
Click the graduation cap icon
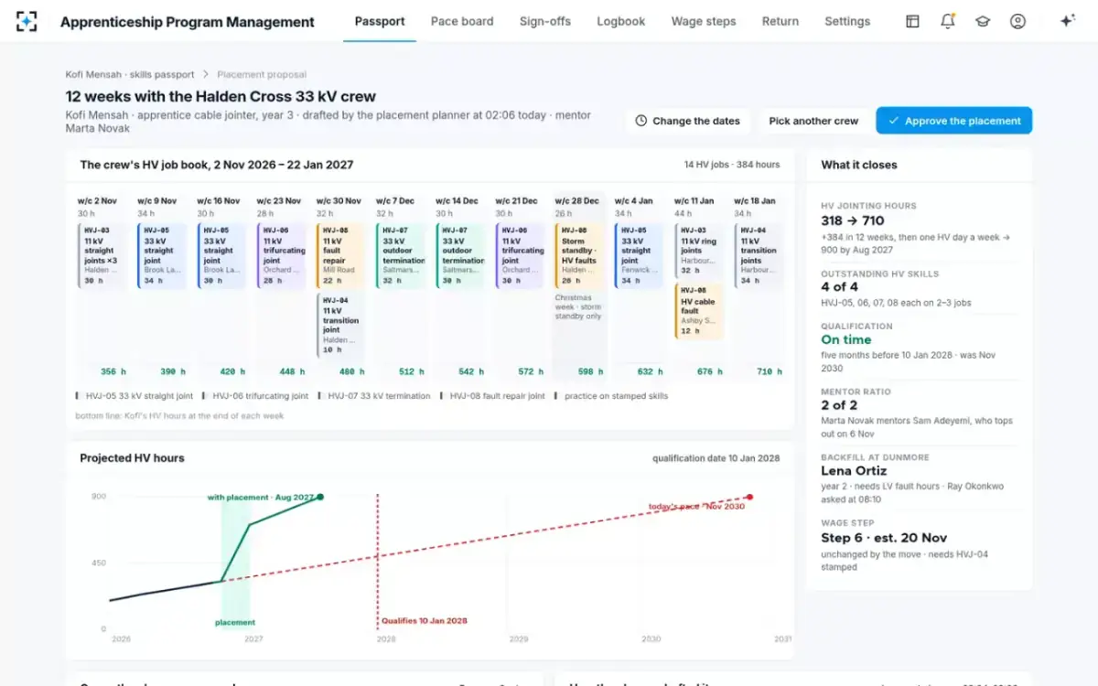[x=983, y=21]
